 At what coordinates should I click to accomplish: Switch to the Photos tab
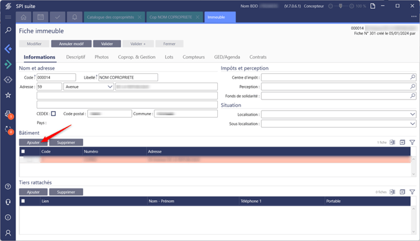point(101,57)
